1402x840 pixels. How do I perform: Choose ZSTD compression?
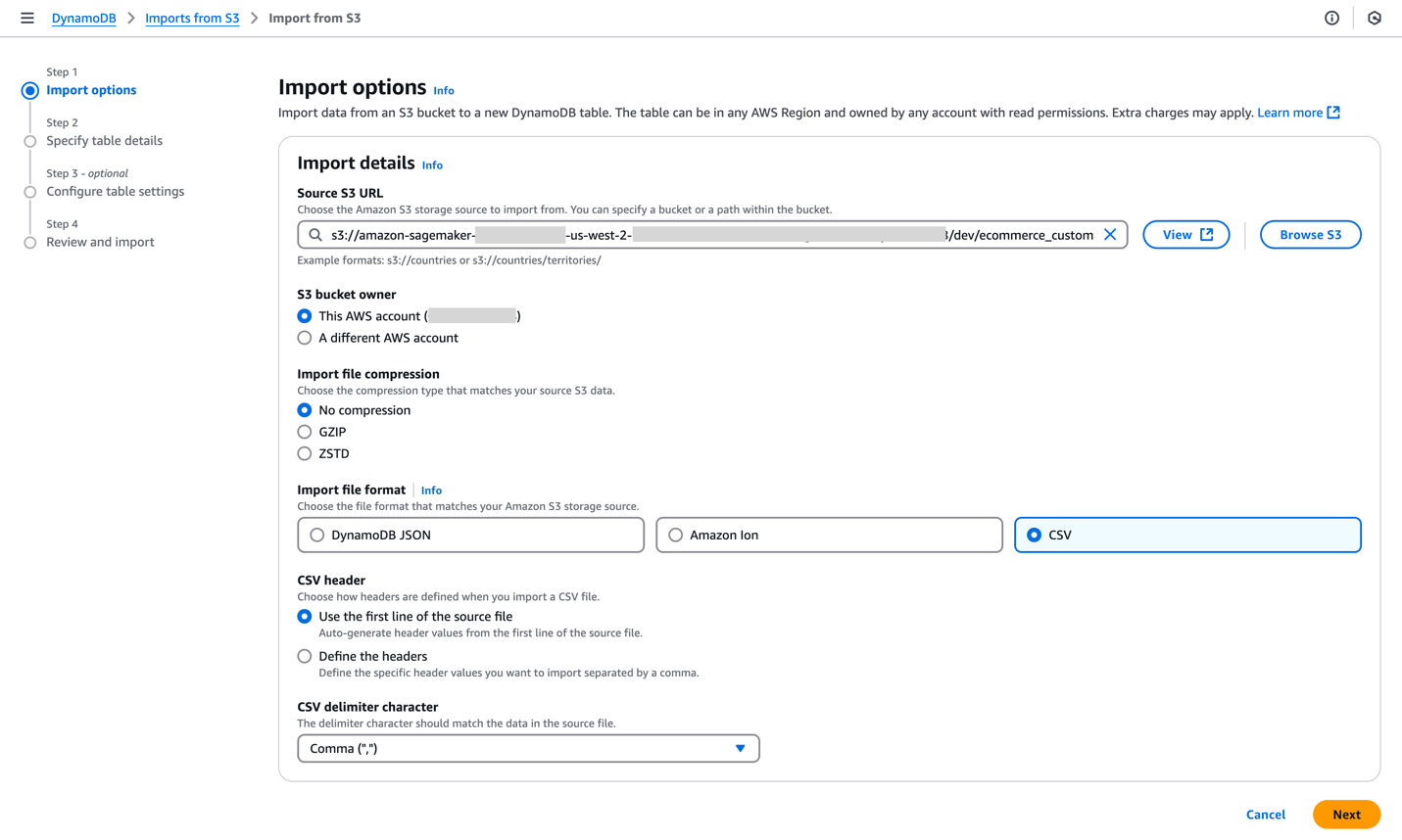pyautogui.click(x=305, y=453)
